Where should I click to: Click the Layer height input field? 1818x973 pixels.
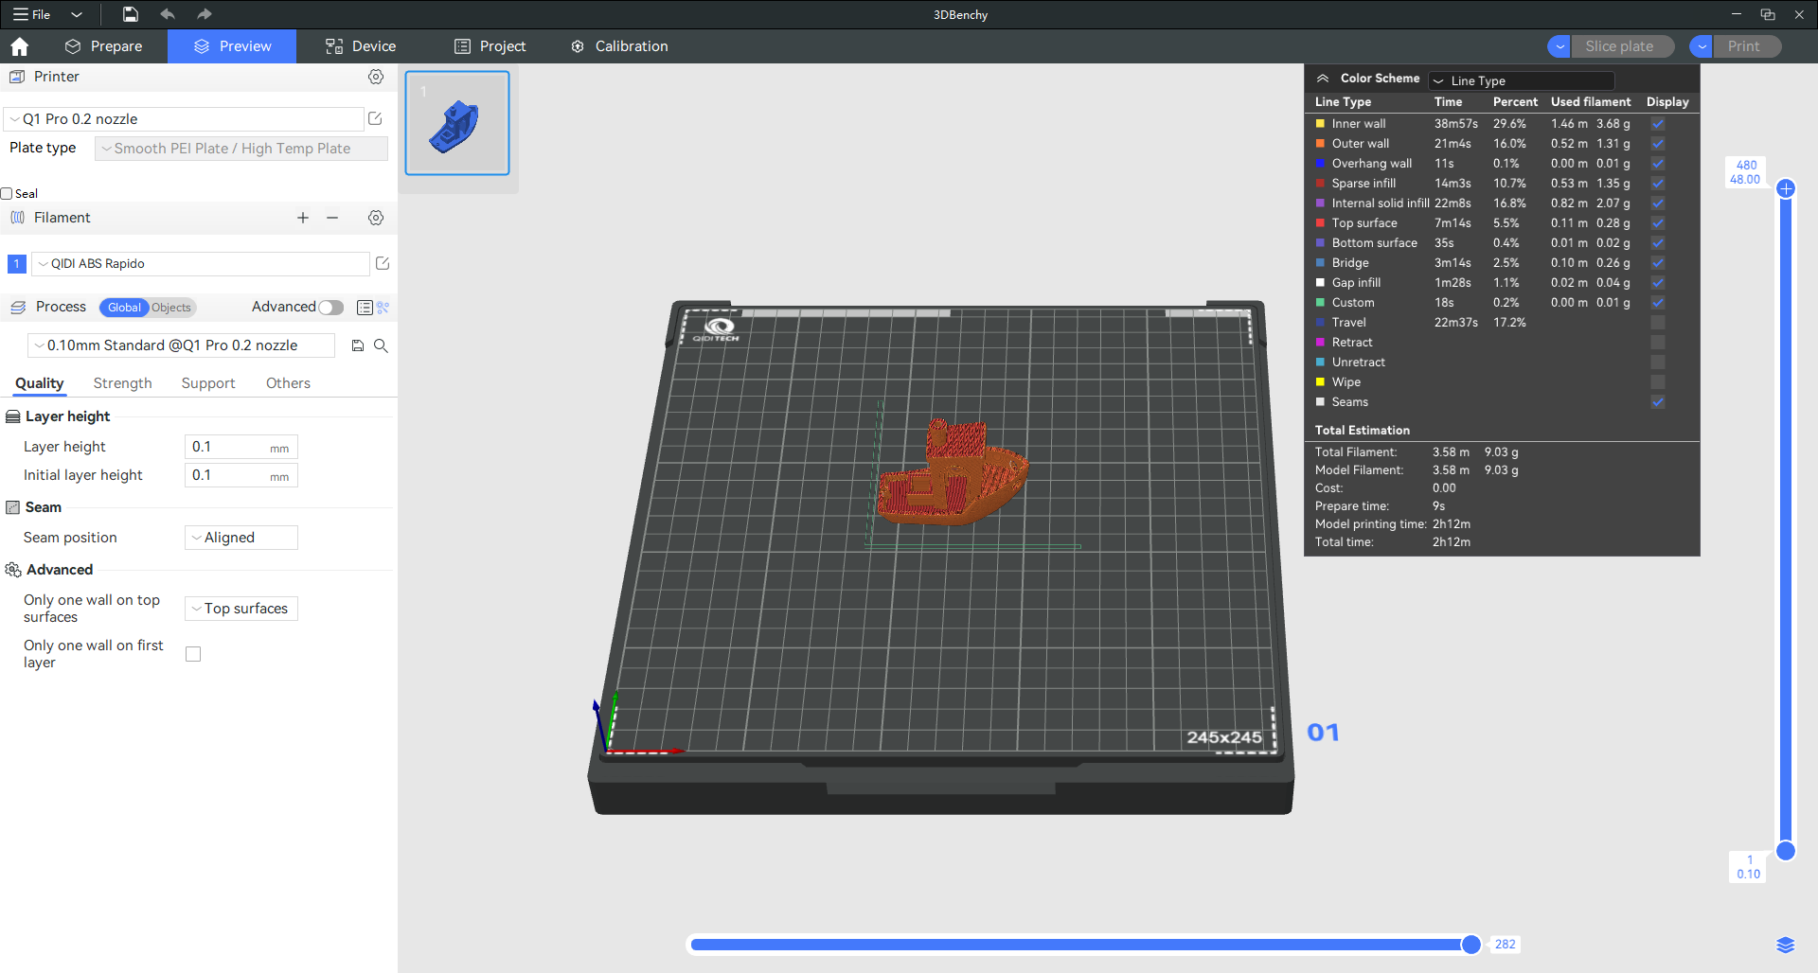tap(241, 447)
